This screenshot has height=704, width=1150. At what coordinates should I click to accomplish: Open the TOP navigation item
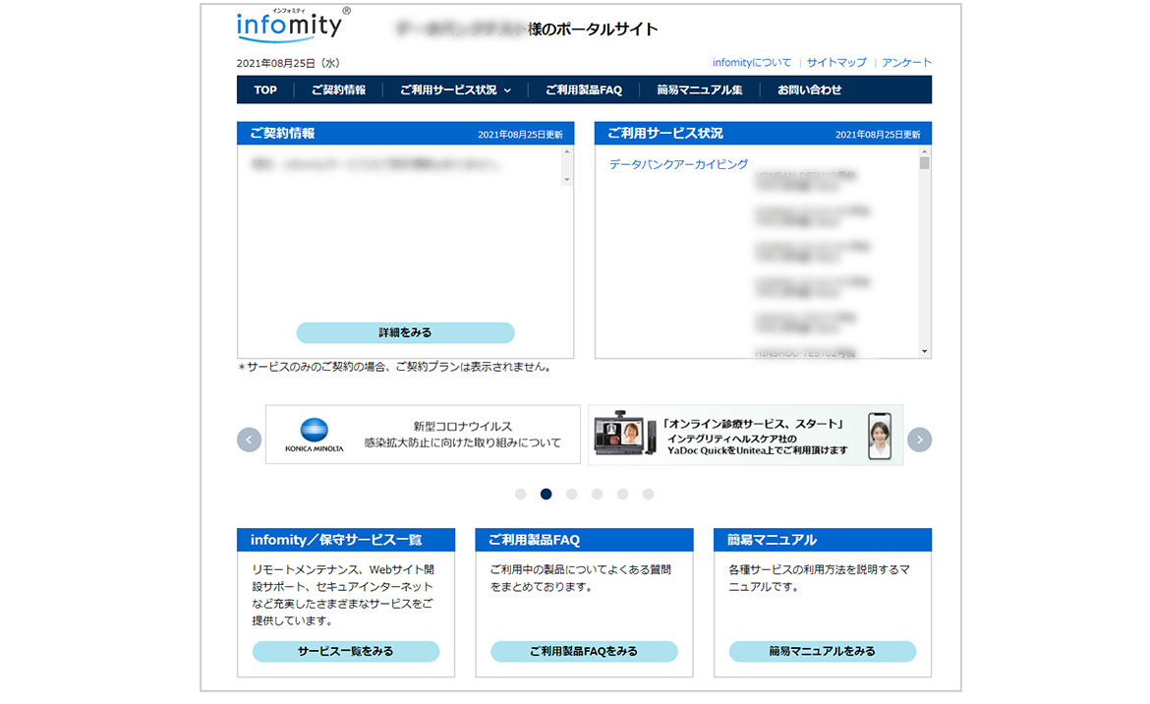265,89
